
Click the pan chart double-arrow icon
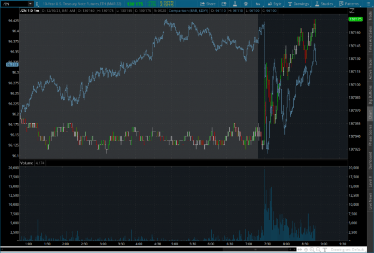[300, 249]
